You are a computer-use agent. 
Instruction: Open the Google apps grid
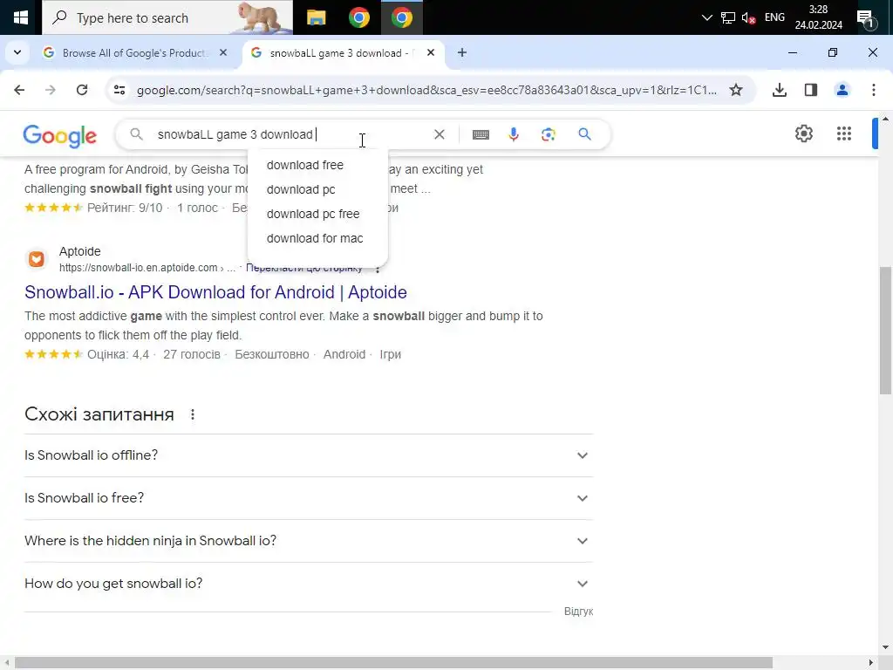click(x=844, y=133)
